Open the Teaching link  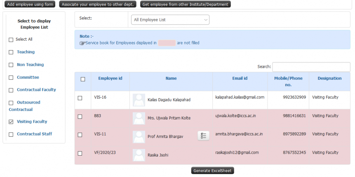(26, 52)
